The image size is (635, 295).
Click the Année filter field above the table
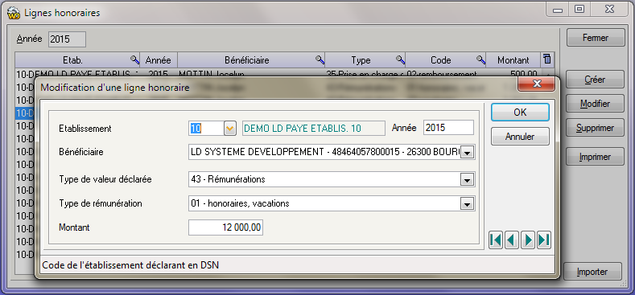pyautogui.click(x=67, y=39)
